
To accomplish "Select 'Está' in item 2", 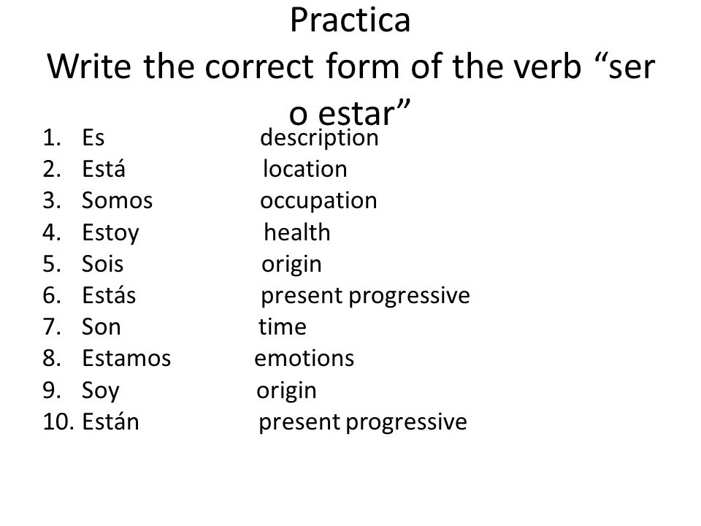I will point(103,169).
